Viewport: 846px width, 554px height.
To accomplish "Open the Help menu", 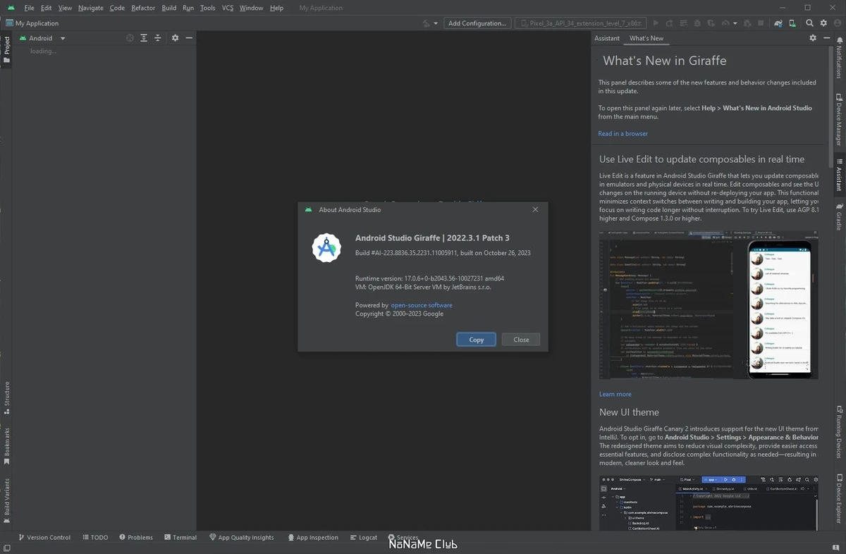I will (276, 8).
